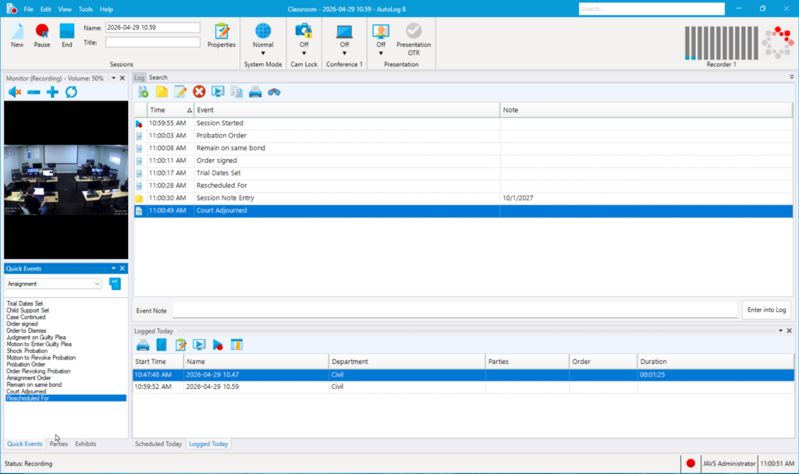Click the top-right Search box
Screen dimensions: 799x474
(x=652, y=9)
